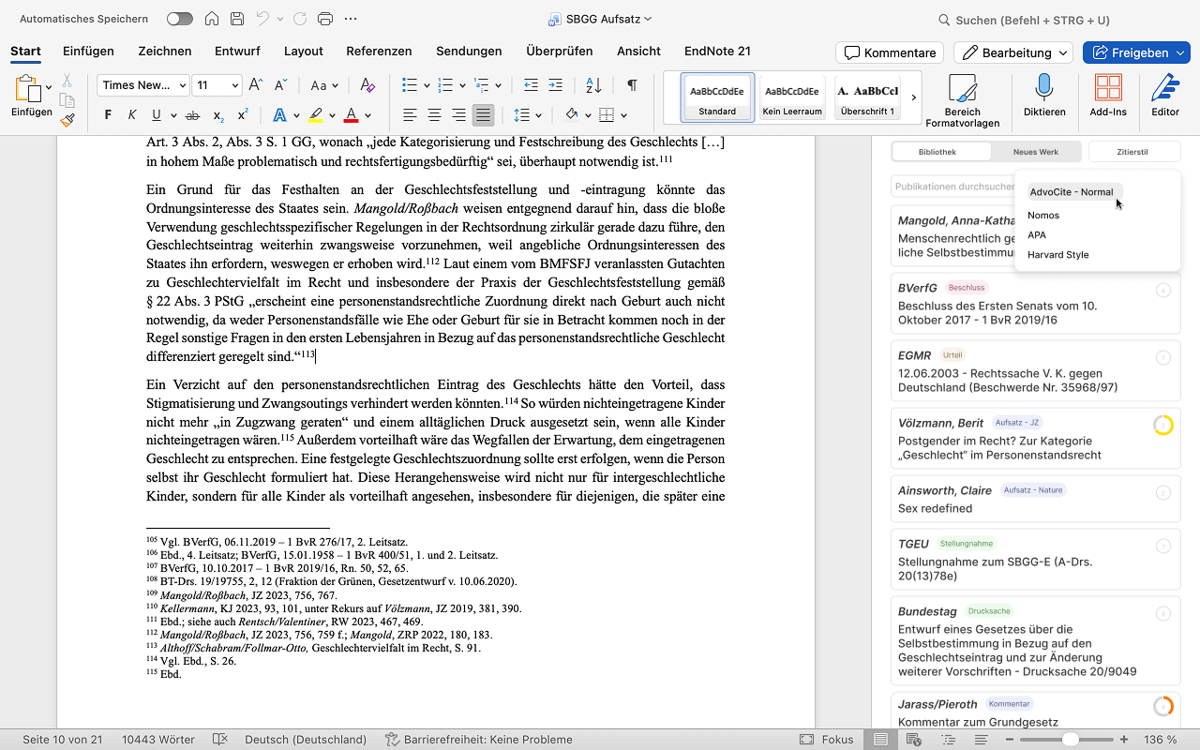Switch to the Referenzen ribbon tab

click(x=378, y=52)
